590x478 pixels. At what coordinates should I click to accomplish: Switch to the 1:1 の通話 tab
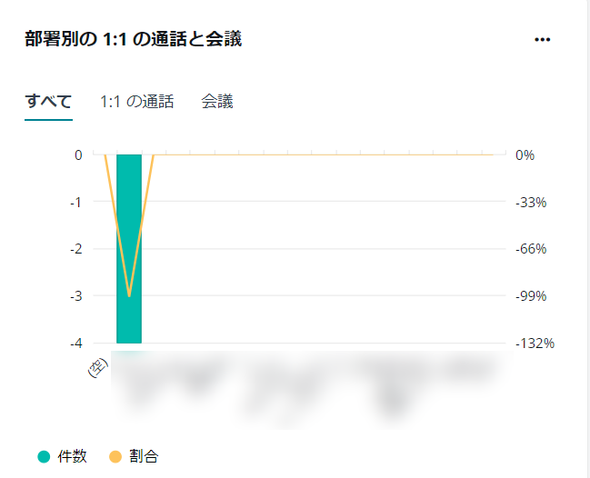[x=137, y=102]
